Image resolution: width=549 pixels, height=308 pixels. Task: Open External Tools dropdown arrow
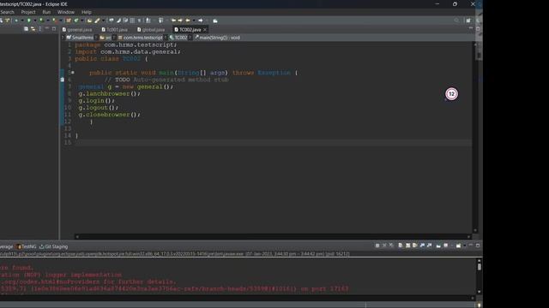coord(61,21)
